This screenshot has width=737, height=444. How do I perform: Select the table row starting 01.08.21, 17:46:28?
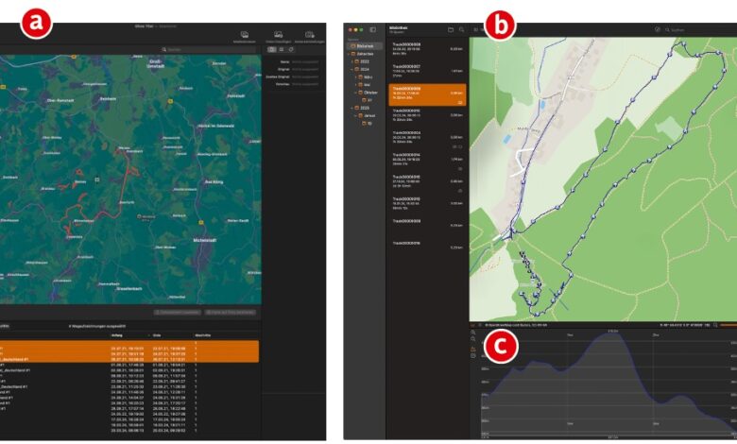(x=129, y=365)
